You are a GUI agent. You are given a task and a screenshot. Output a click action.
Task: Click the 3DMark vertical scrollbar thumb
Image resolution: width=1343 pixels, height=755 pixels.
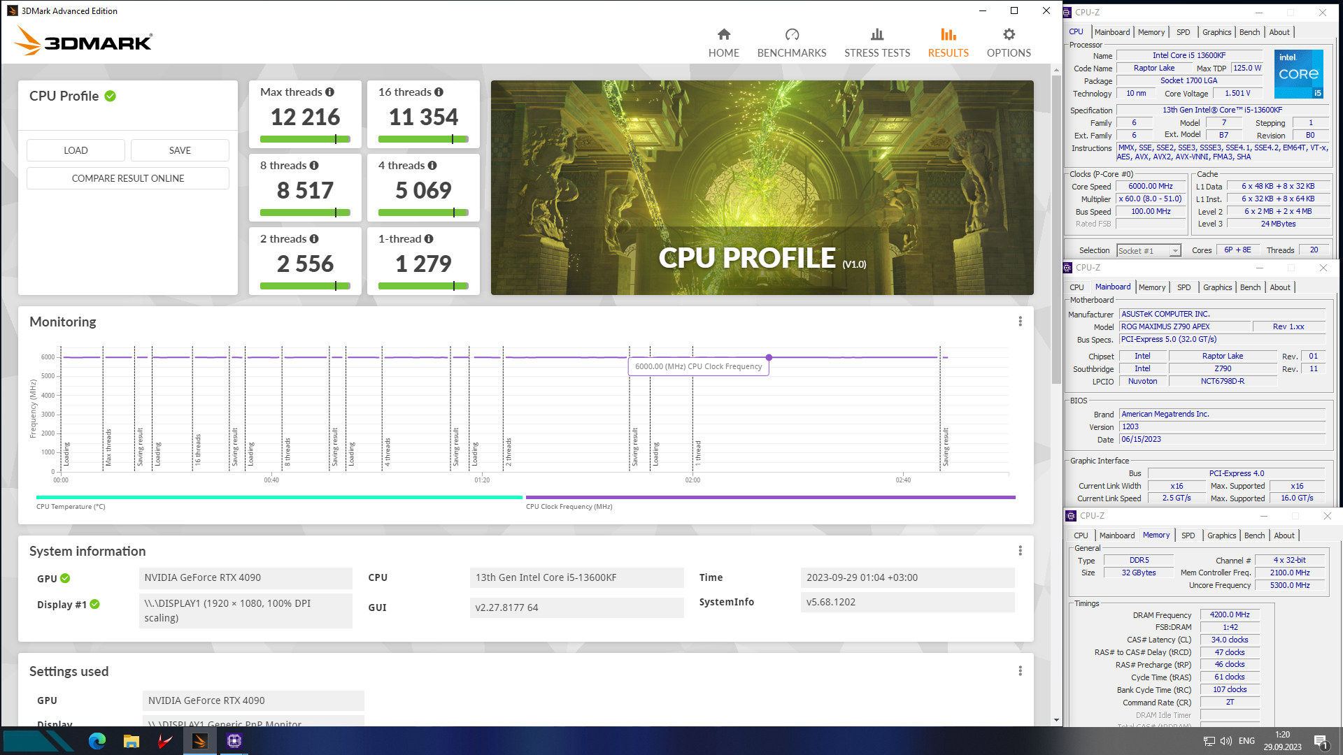pos(1056,229)
